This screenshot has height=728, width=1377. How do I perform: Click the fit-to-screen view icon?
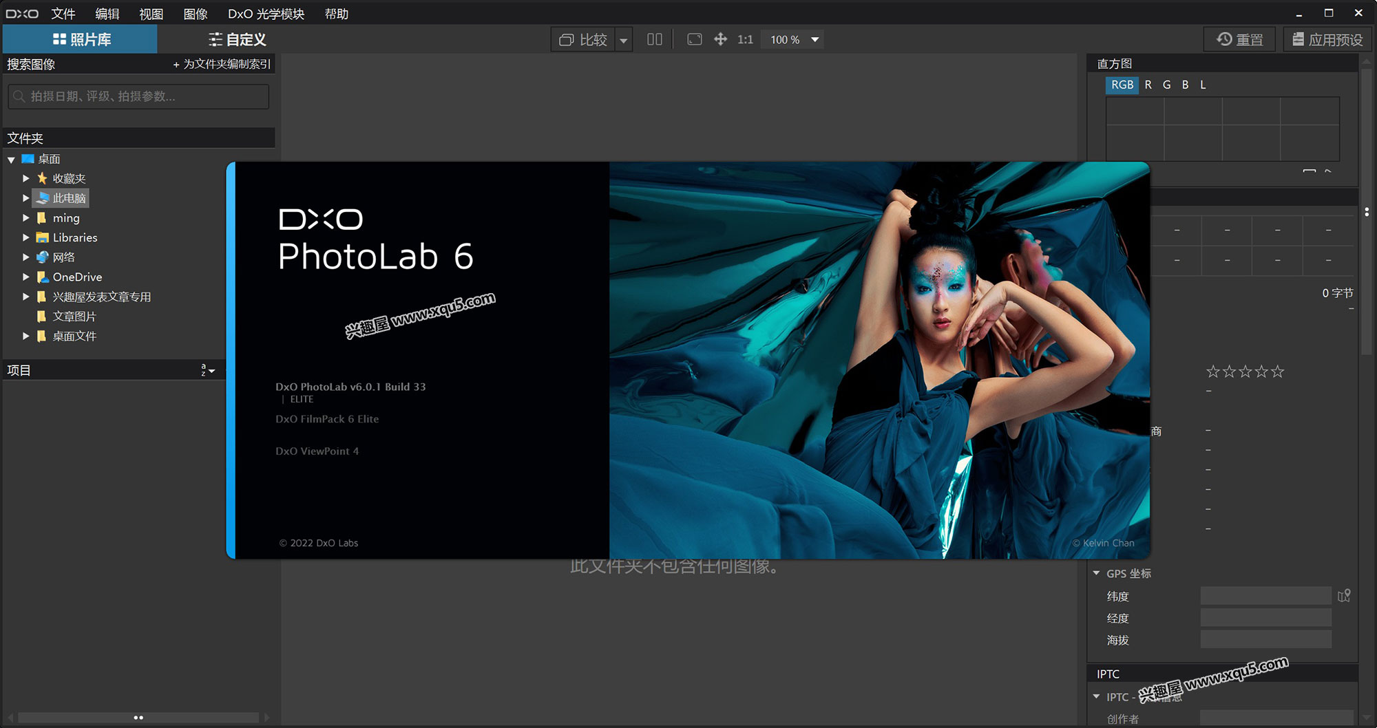pyautogui.click(x=695, y=39)
